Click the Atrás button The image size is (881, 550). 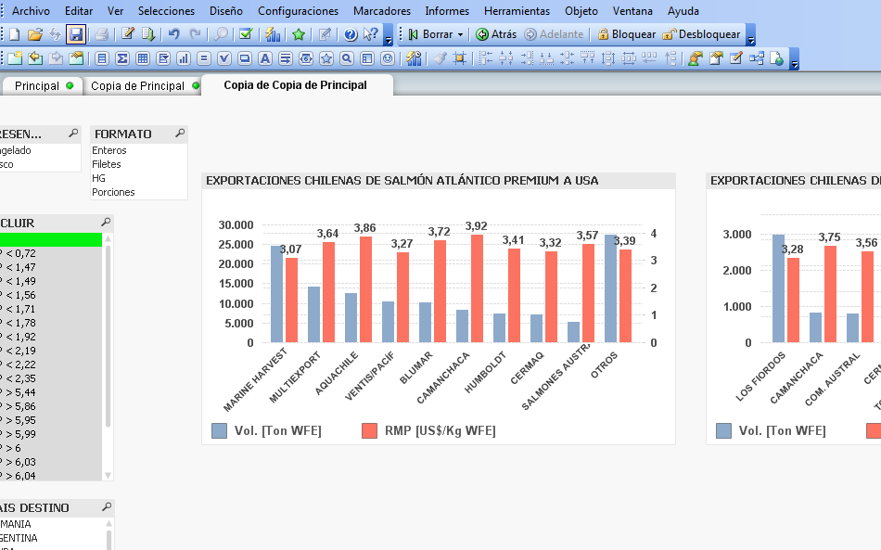coord(496,34)
